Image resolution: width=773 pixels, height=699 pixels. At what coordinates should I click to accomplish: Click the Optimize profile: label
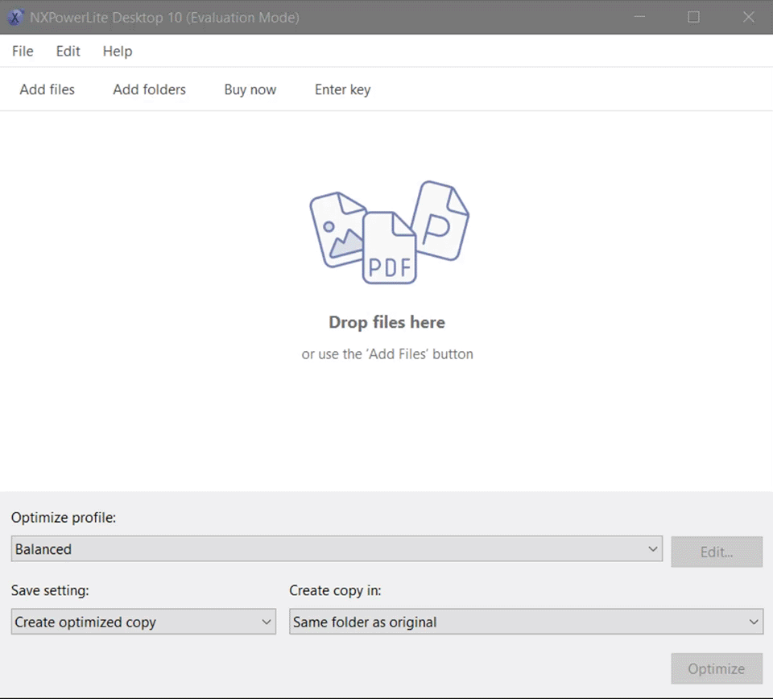pyautogui.click(x=64, y=518)
